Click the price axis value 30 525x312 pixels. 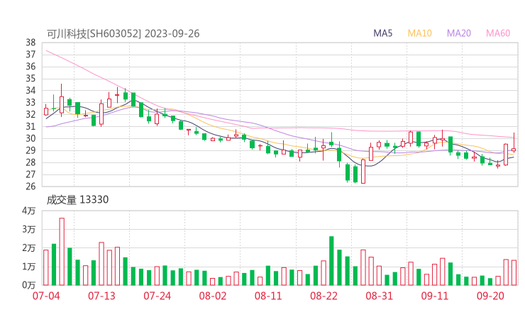31,138
